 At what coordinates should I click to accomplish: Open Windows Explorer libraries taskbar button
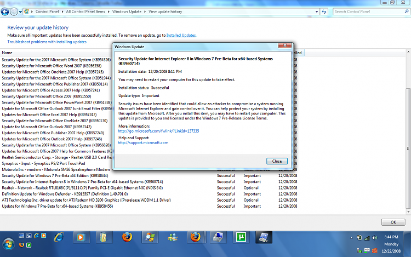(x=104, y=237)
